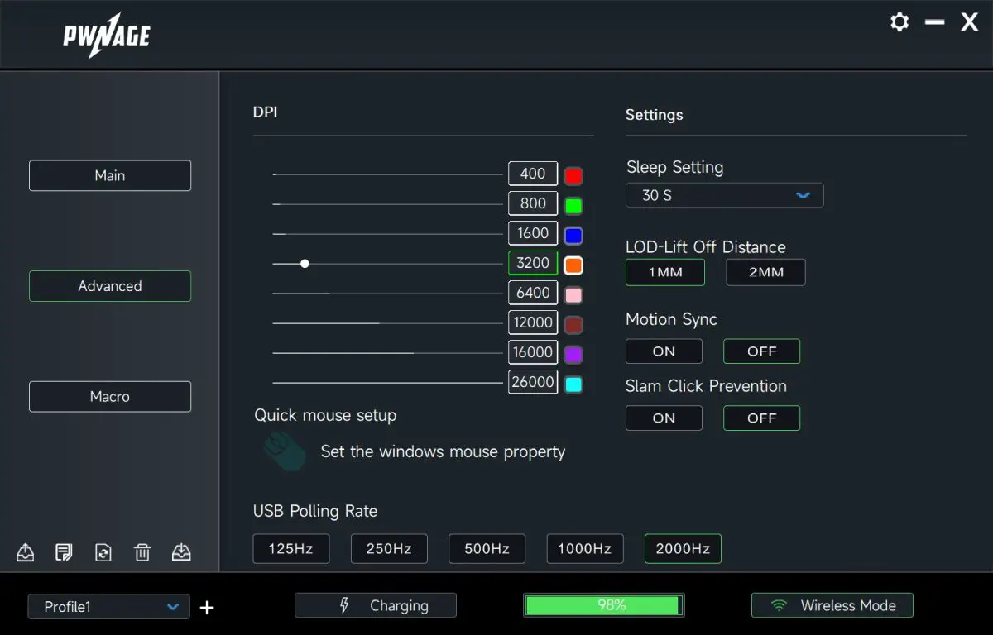Click the pink color swatch for 6400 DPI
The width and height of the screenshot is (993, 635).
pos(573,295)
